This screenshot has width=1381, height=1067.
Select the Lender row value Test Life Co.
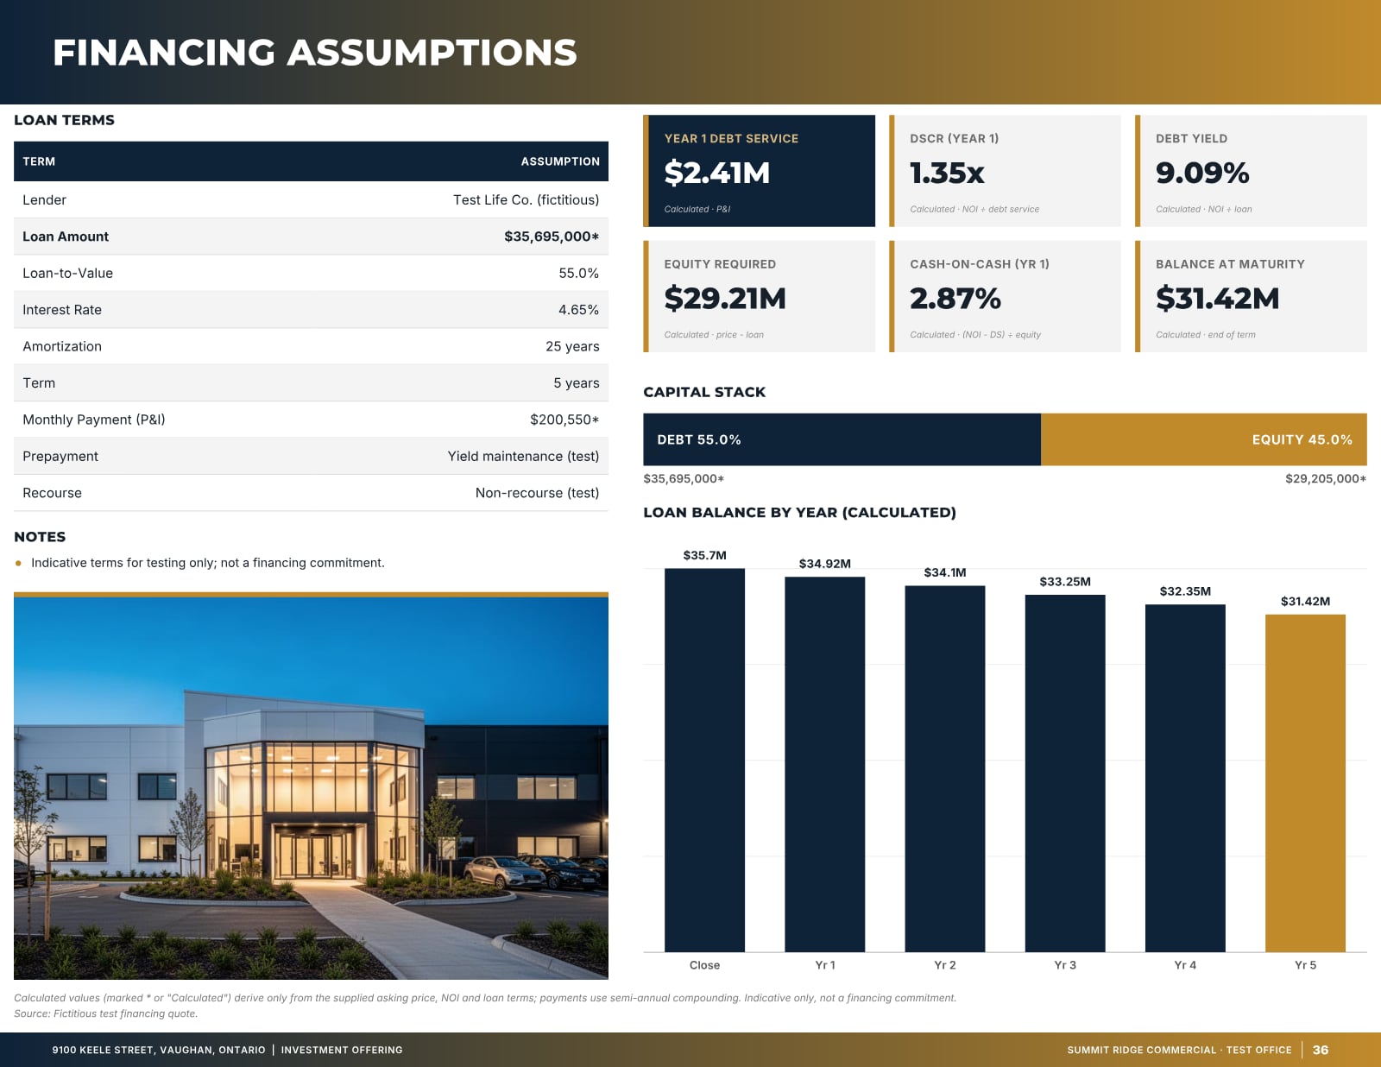pyautogui.click(x=526, y=199)
